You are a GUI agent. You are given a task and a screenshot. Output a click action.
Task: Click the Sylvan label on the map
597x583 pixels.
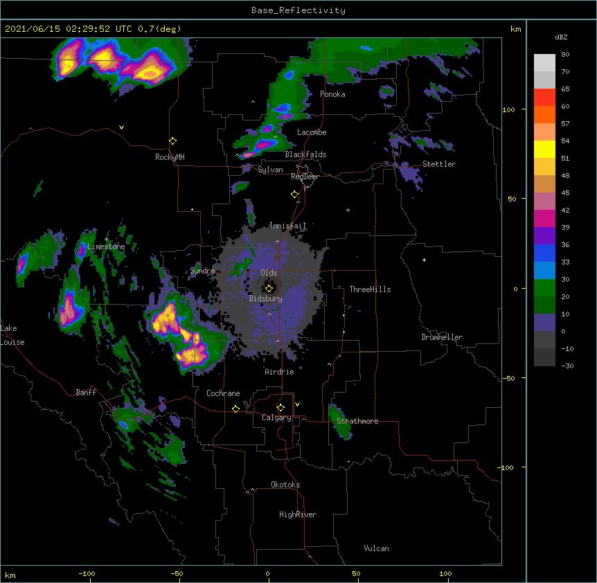(270, 170)
